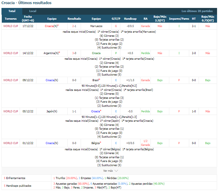220x192 pixels.
Task: Switch to the Total tab
Action: pos(12,11)
